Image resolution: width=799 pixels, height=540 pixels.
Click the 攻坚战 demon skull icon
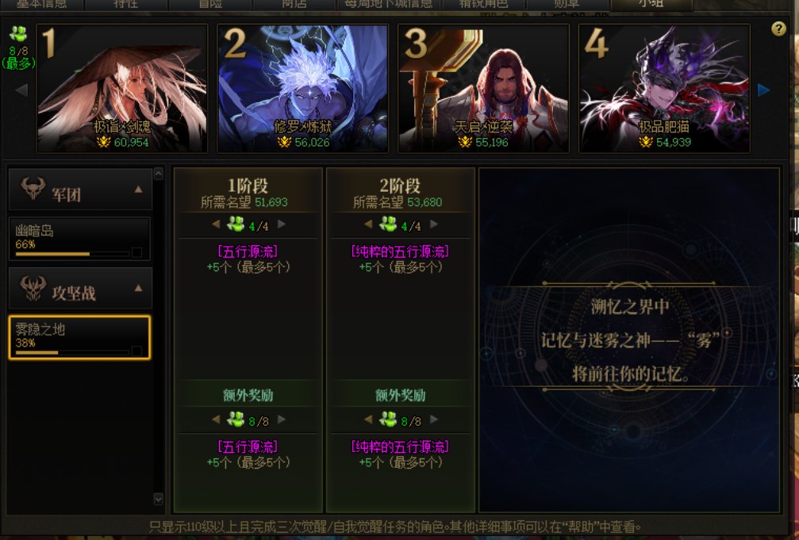33,288
